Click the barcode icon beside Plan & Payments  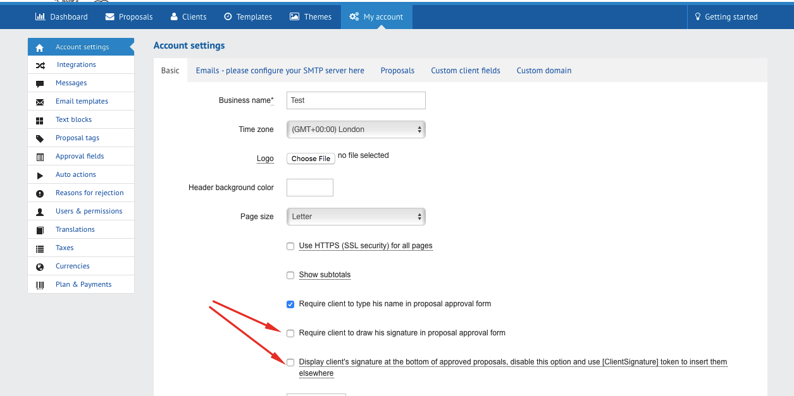(40, 285)
